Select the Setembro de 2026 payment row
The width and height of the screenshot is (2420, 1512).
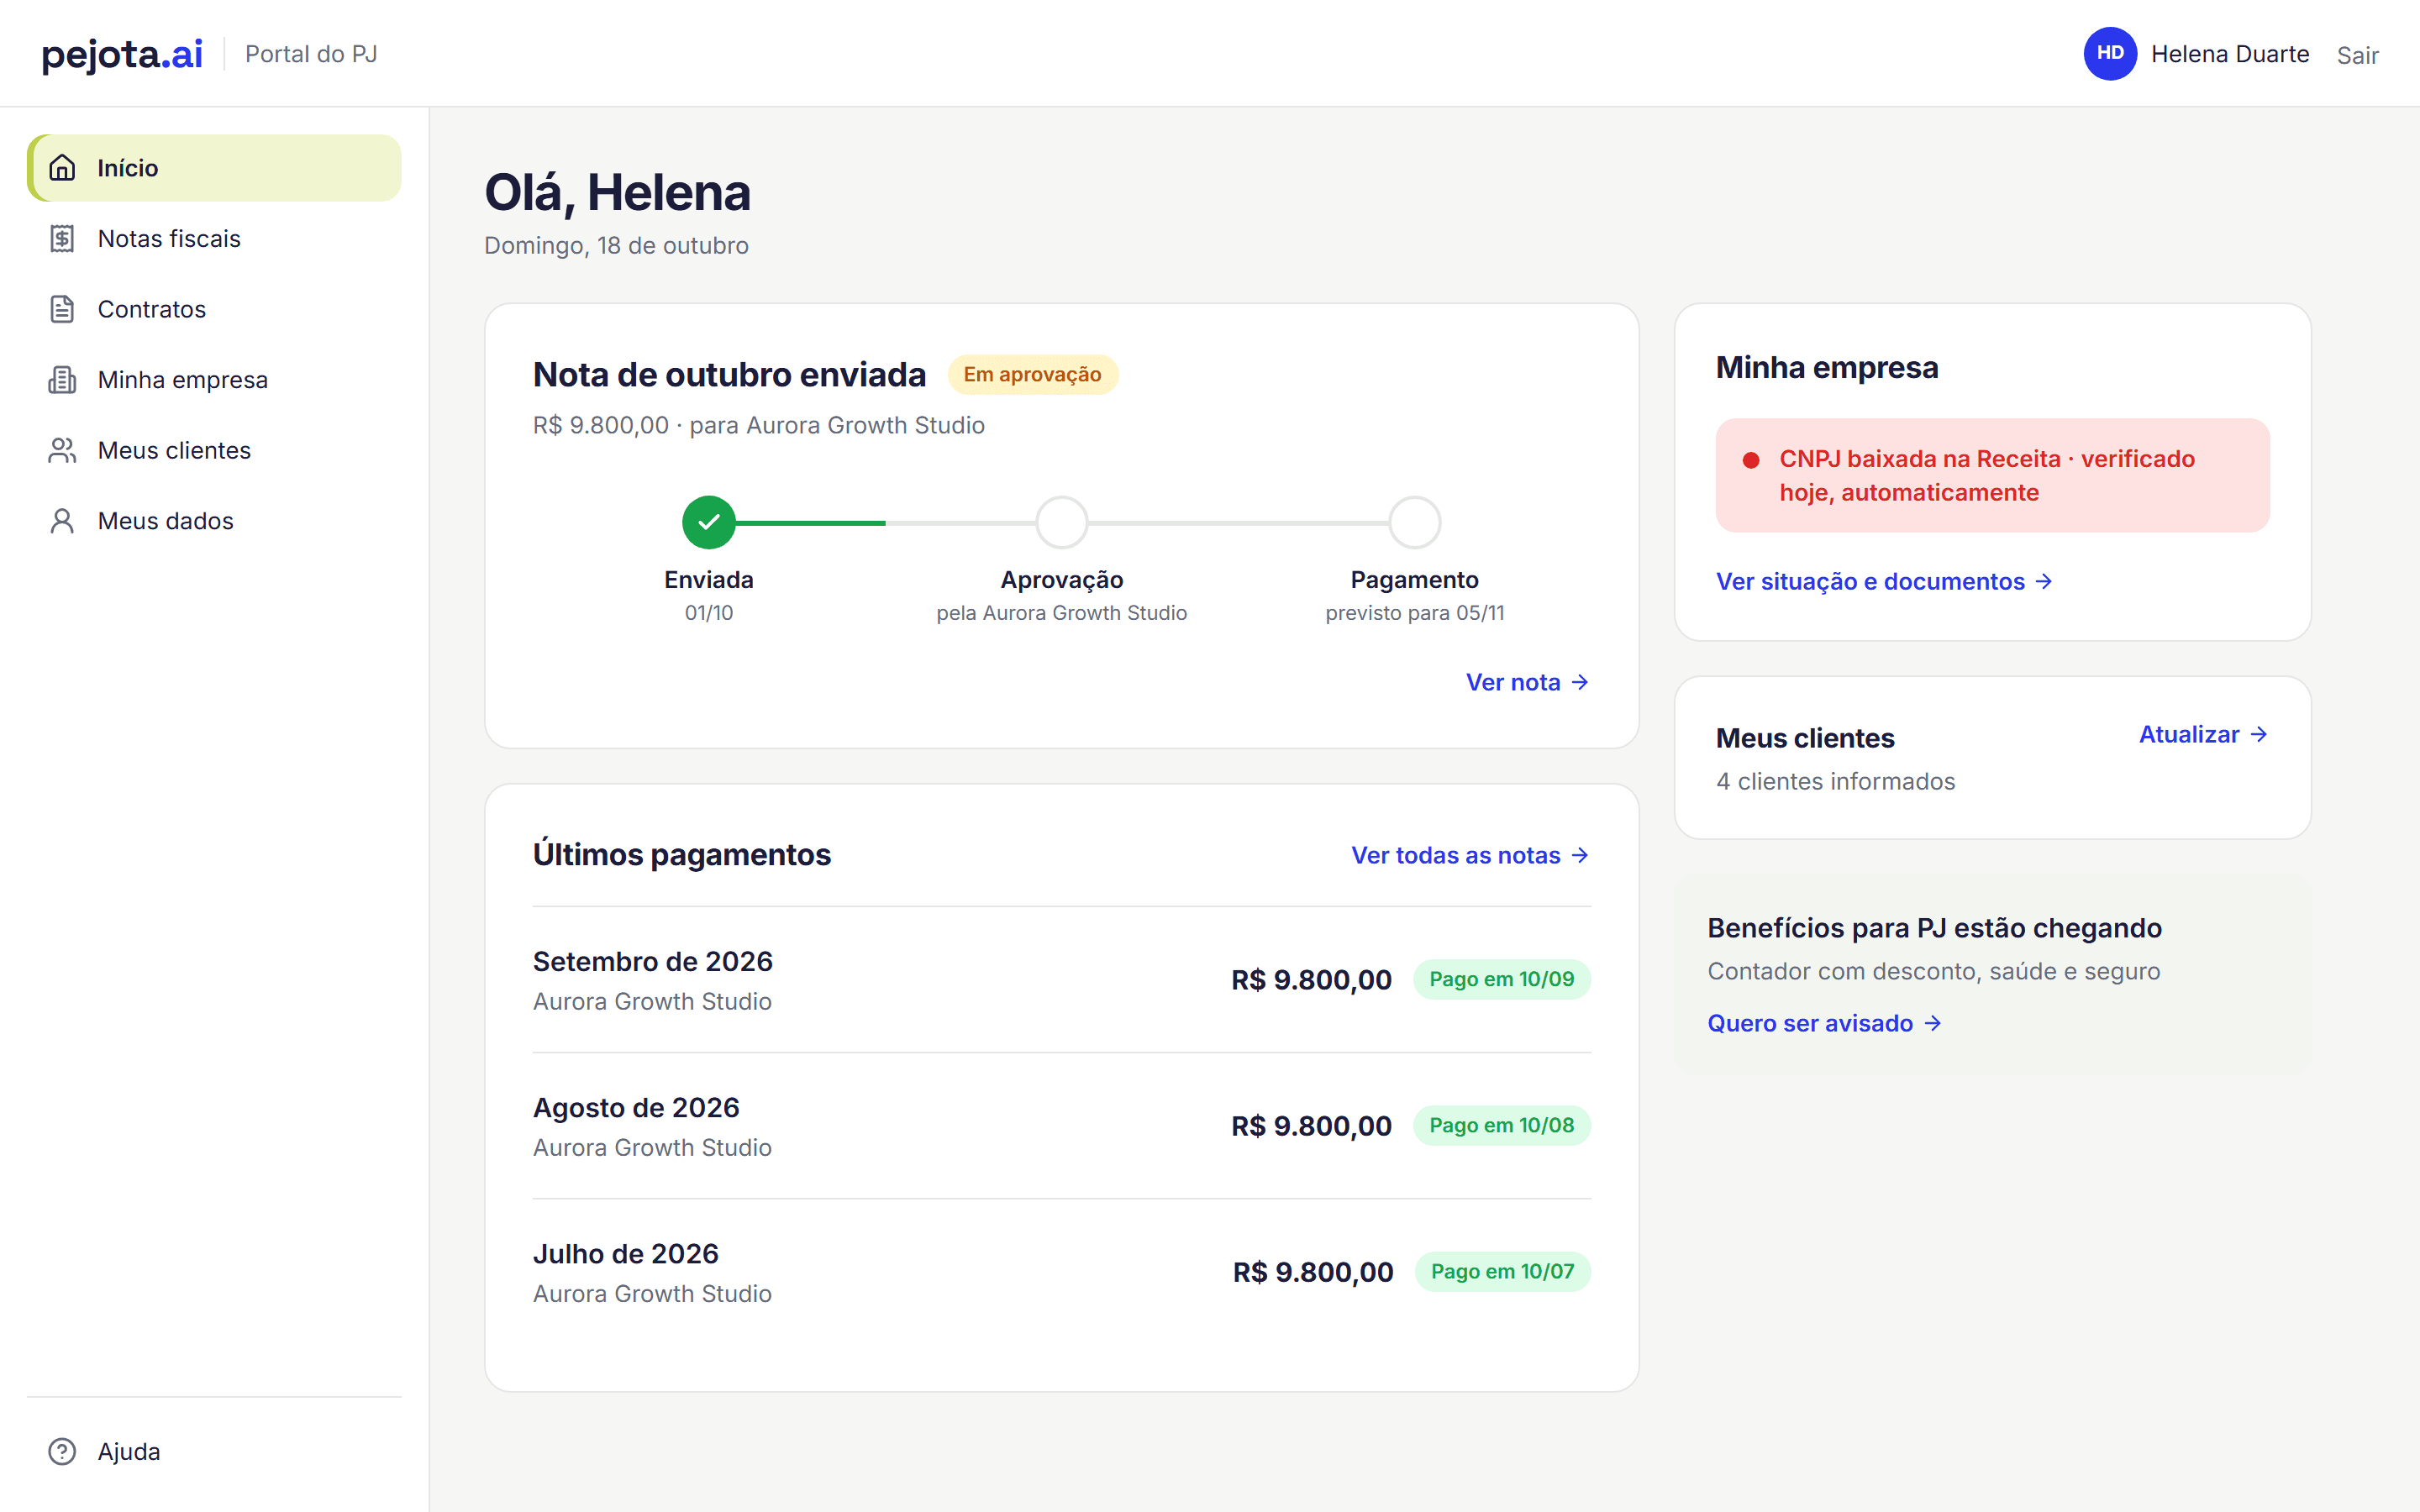click(x=1062, y=980)
